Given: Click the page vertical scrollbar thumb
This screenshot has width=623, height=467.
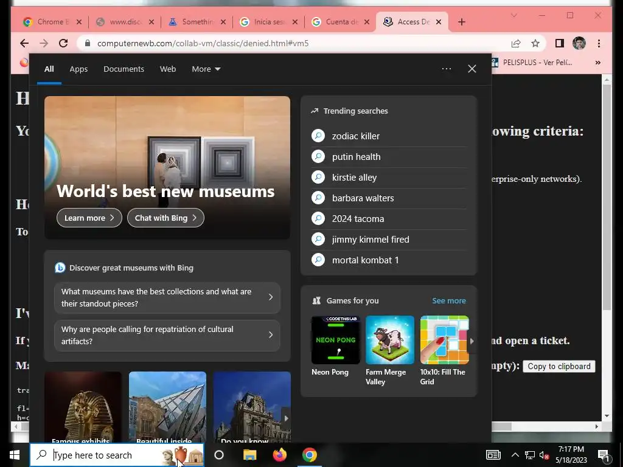Looking at the screenshot, I should 607,196.
